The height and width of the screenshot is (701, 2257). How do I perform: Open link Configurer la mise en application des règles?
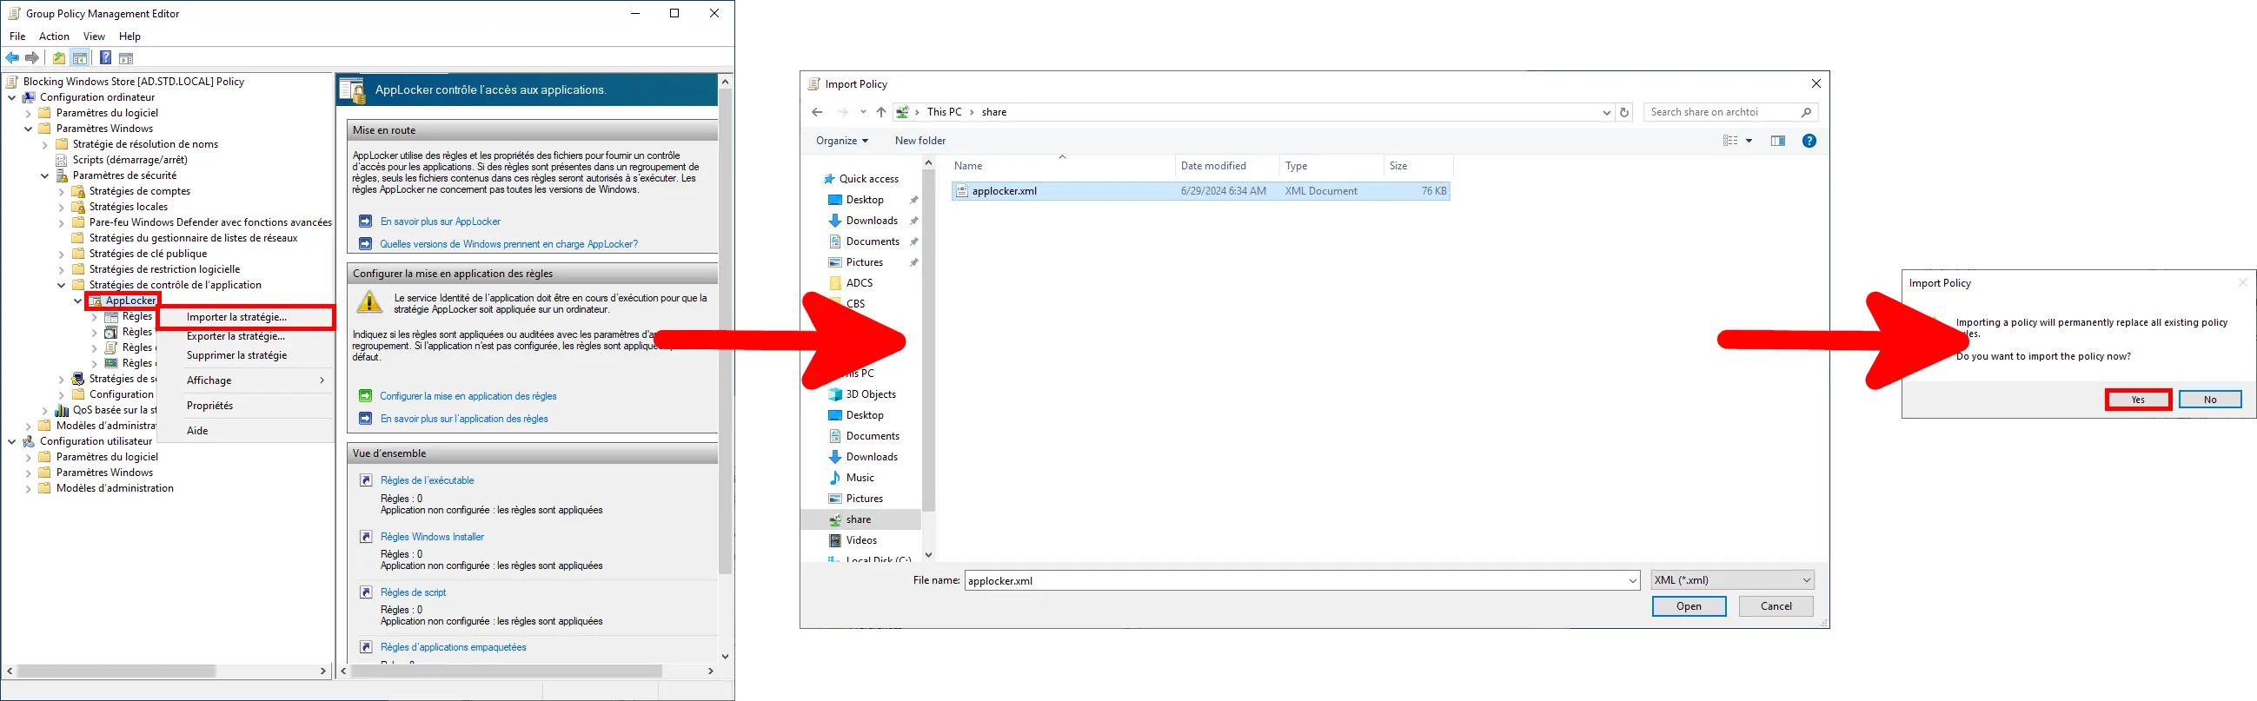point(468,396)
